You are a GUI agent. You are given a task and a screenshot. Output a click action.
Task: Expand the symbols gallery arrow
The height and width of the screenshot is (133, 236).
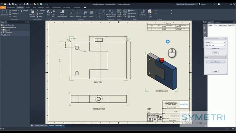[x=96, y=17]
